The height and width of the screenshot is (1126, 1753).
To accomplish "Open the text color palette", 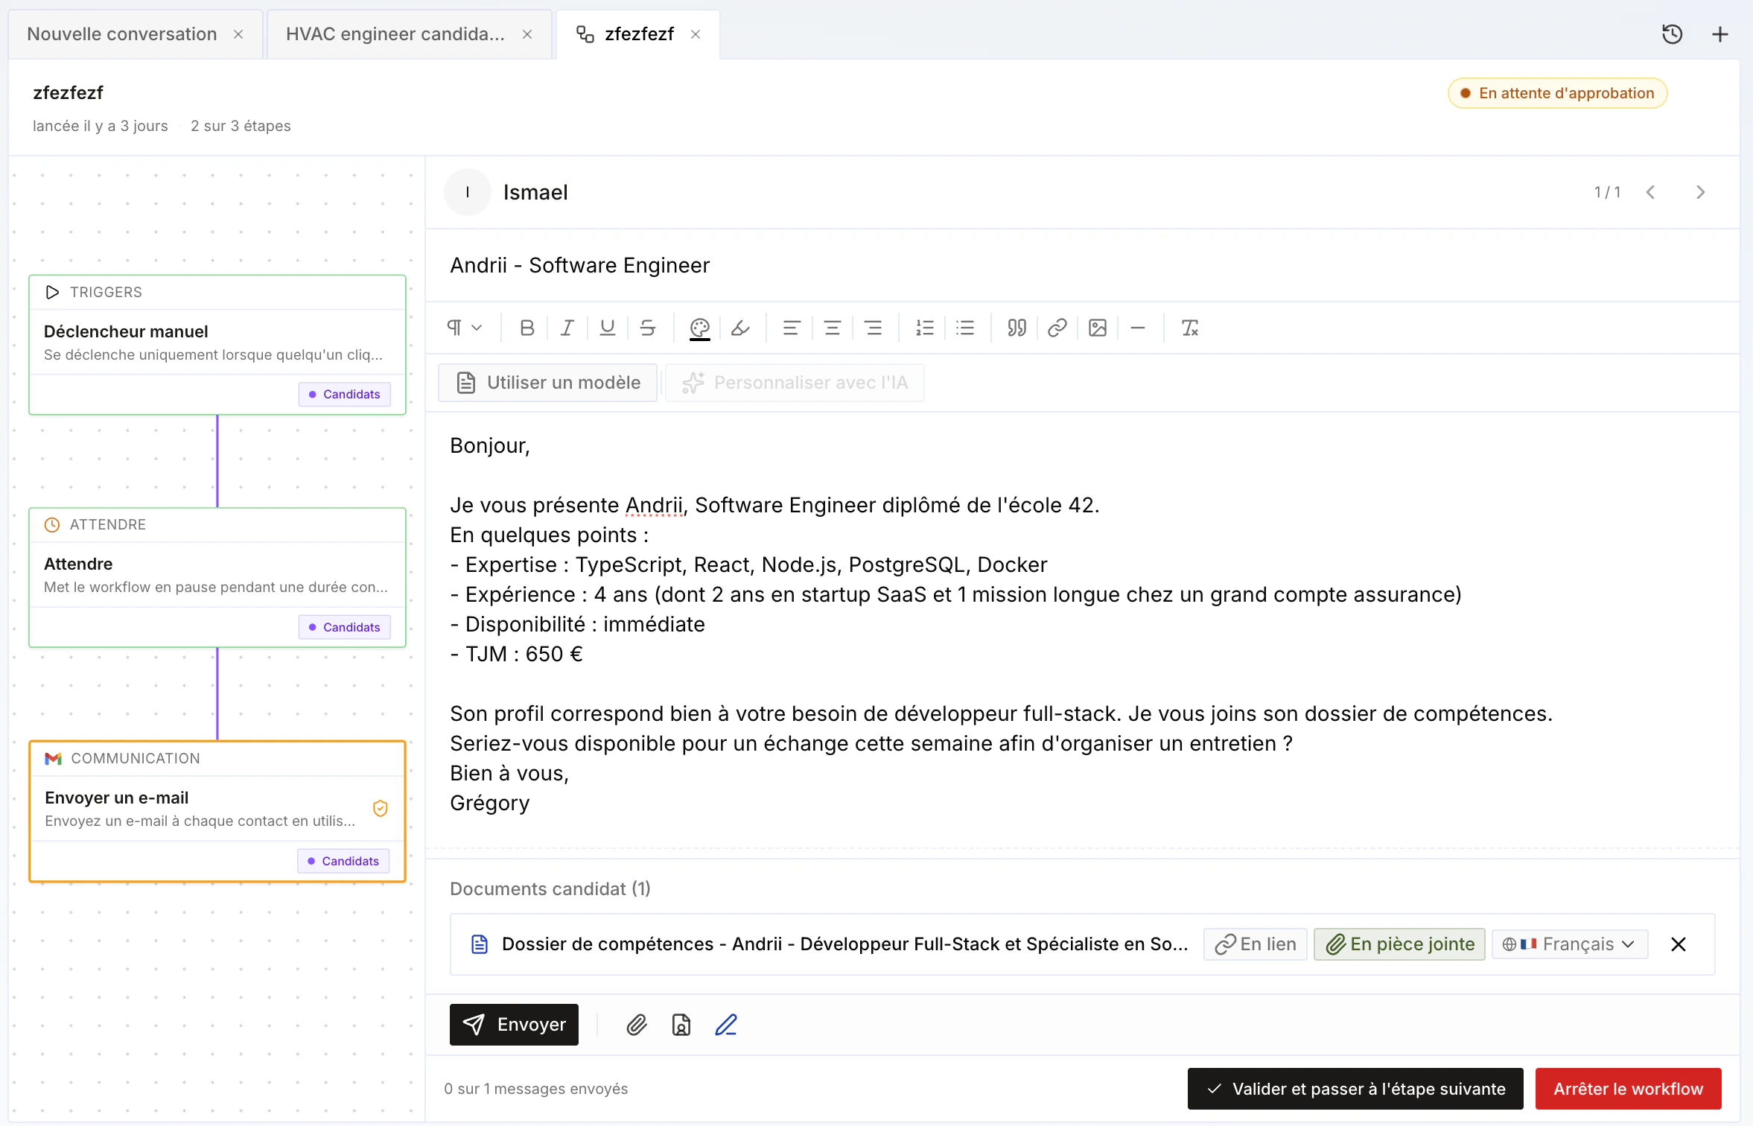I will (699, 328).
